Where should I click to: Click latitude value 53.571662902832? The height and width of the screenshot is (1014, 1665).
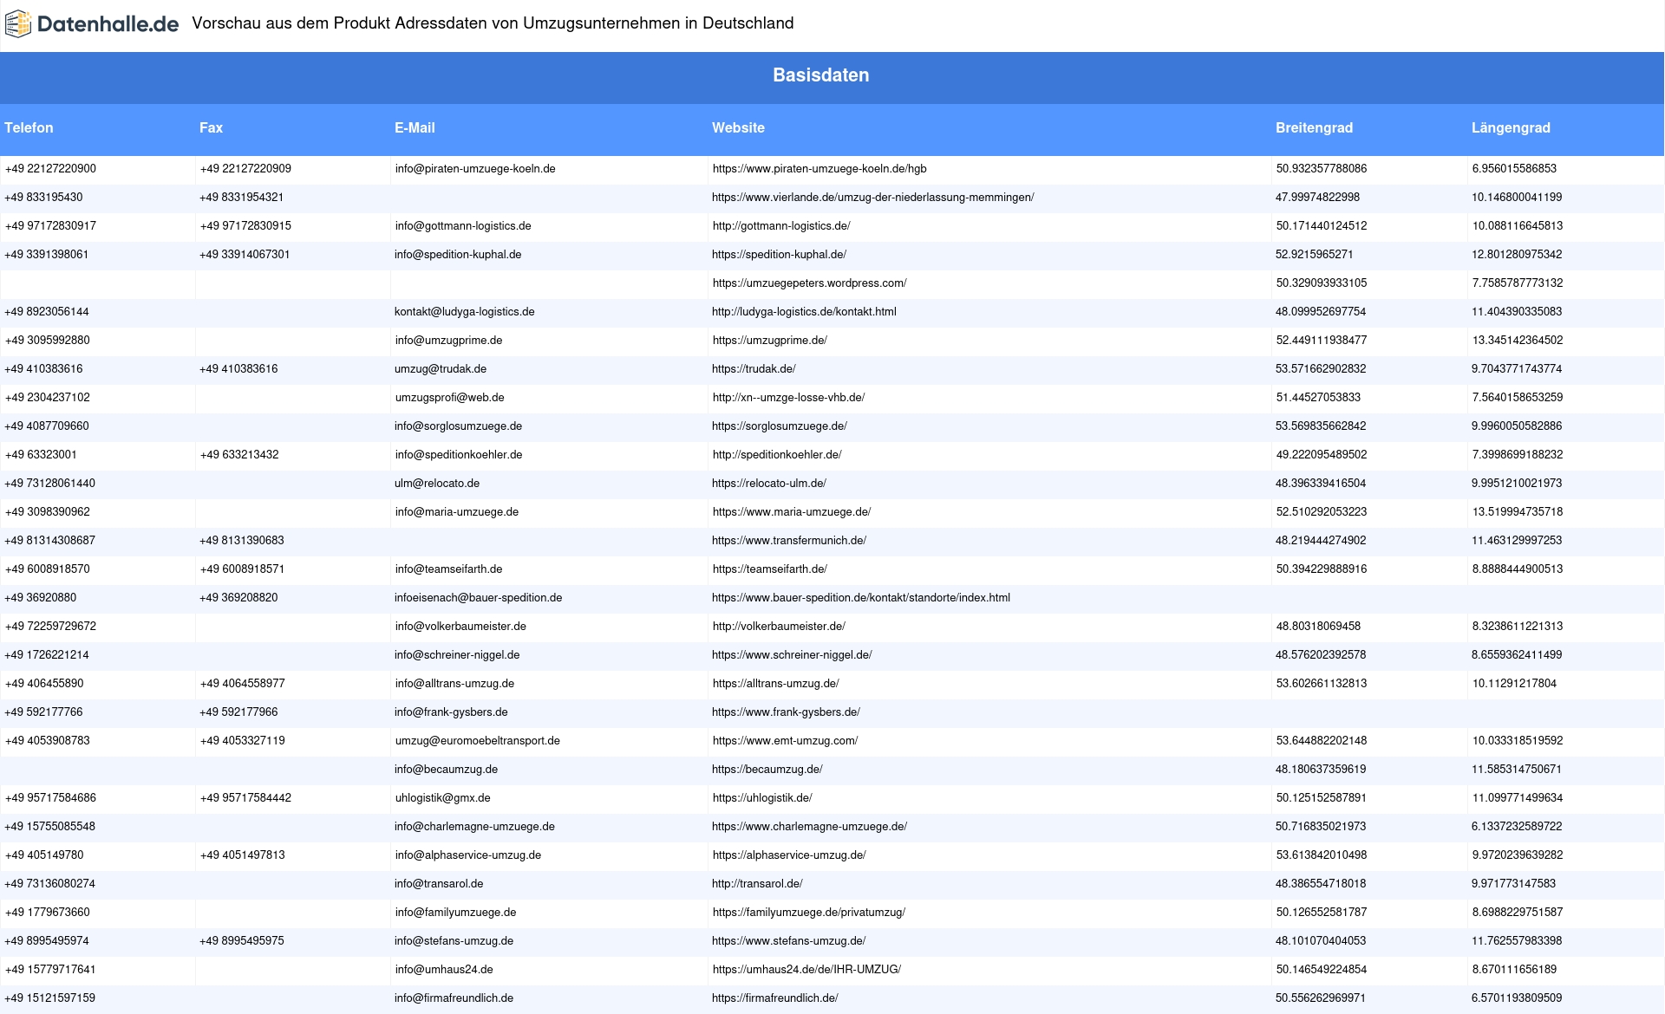(1321, 369)
